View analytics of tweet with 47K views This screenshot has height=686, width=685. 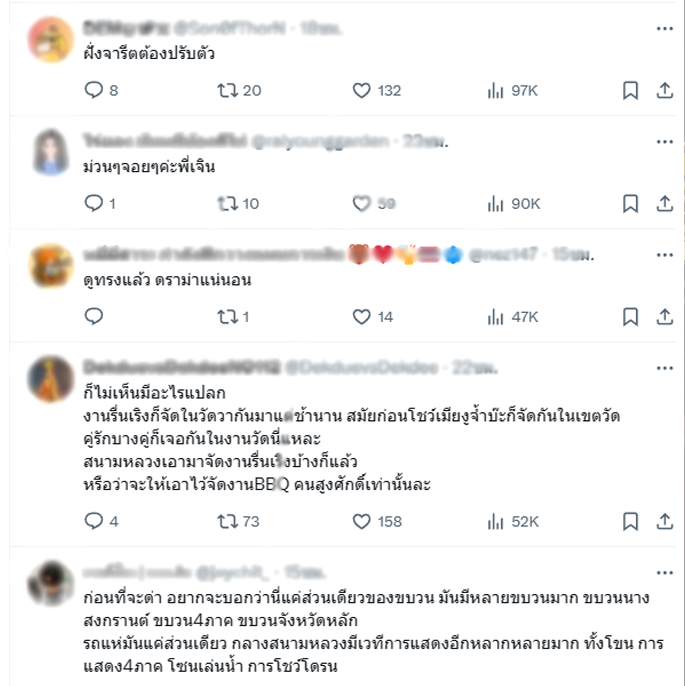pyautogui.click(x=512, y=317)
